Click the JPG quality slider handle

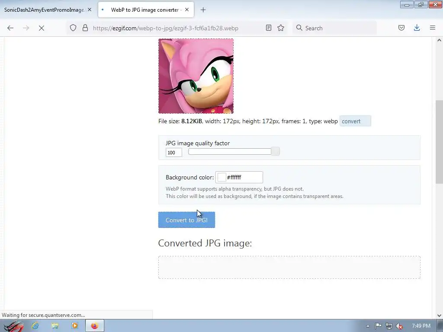[276, 151]
